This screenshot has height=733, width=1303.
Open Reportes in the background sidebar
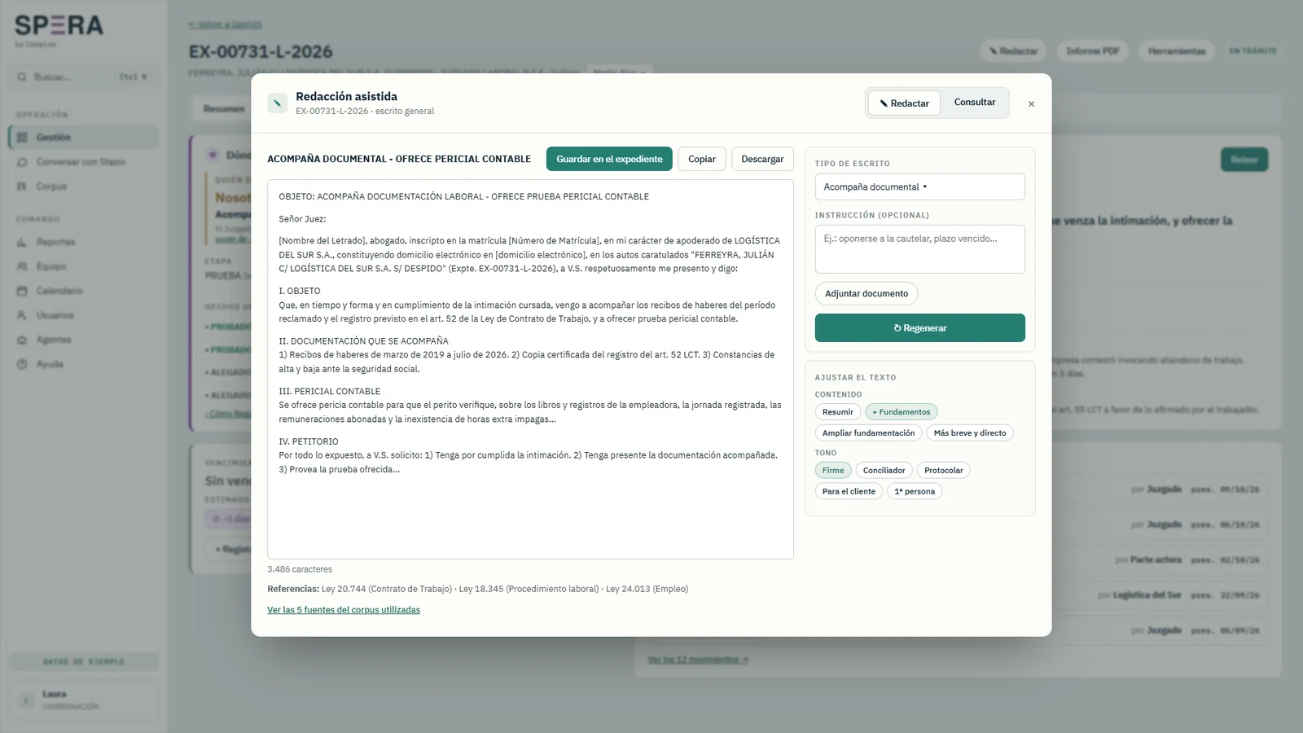[x=84, y=242]
